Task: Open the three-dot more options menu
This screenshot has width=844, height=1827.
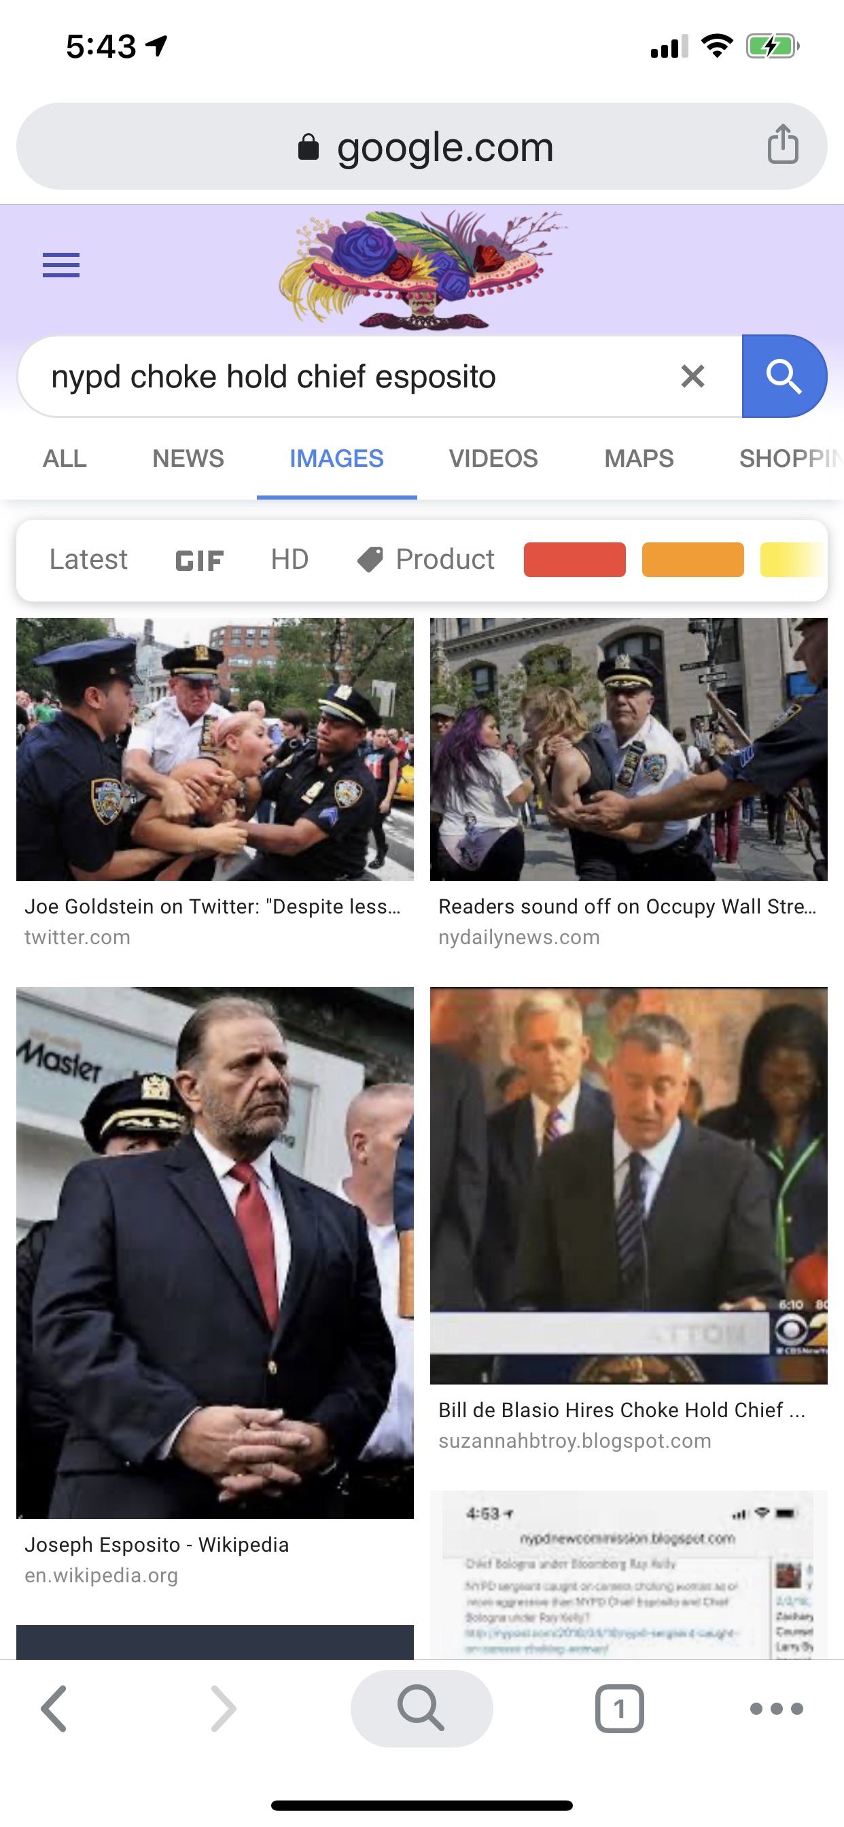Action: click(x=777, y=1709)
